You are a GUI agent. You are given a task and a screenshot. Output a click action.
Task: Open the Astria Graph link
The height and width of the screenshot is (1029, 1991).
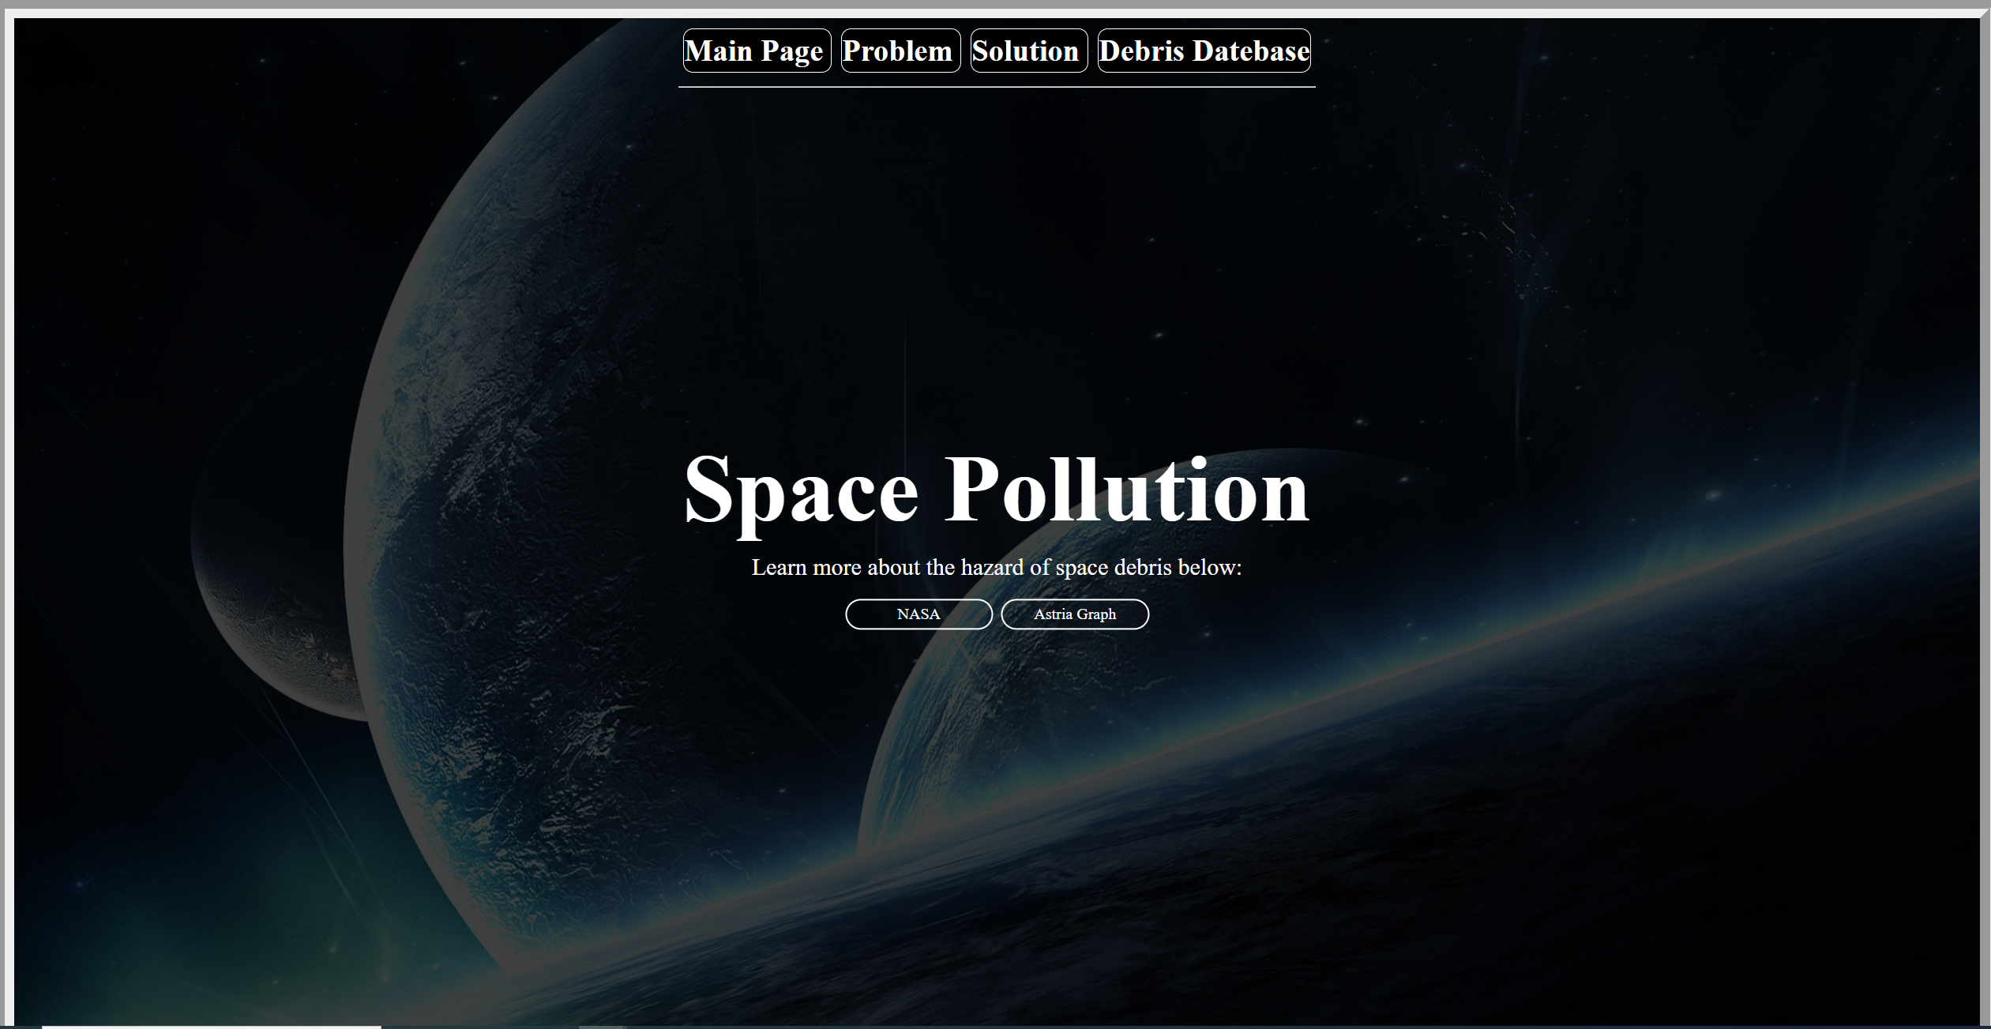tap(1074, 614)
